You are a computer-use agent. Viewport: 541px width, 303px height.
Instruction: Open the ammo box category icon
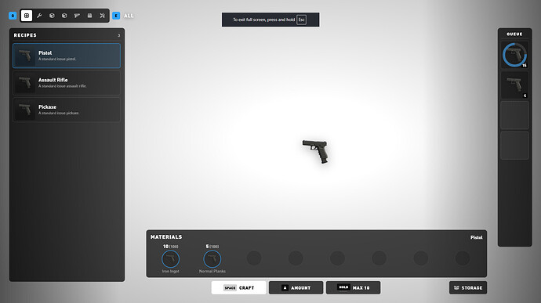coord(89,16)
